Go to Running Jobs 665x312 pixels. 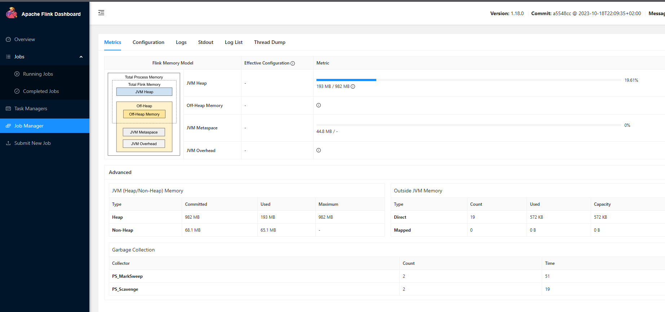(x=38, y=74)
